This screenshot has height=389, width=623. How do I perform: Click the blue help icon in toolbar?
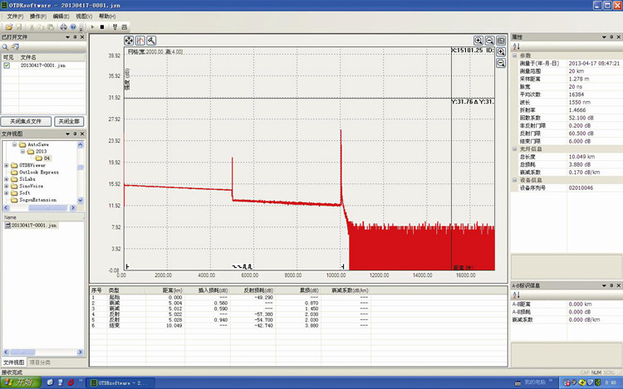click(73, 27)
